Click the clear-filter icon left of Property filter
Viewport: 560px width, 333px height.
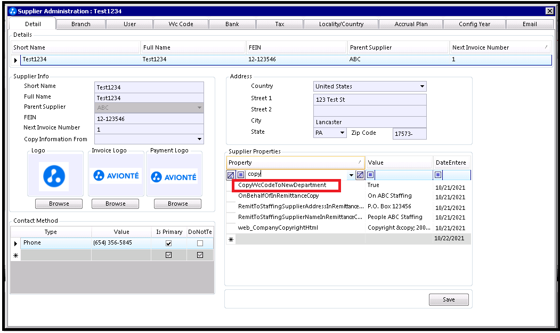[231, 175]
